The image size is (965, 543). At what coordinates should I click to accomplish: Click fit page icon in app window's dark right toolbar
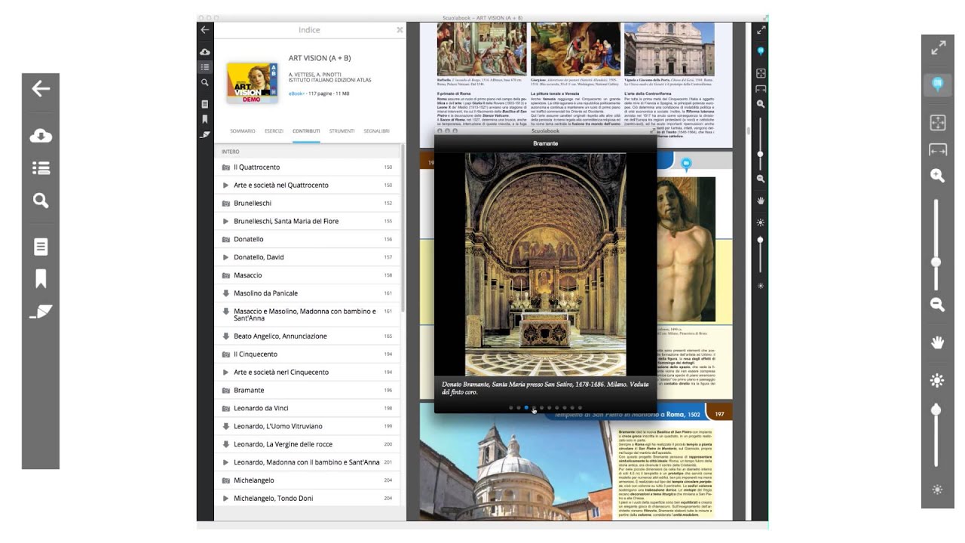[x=761, y=74]
